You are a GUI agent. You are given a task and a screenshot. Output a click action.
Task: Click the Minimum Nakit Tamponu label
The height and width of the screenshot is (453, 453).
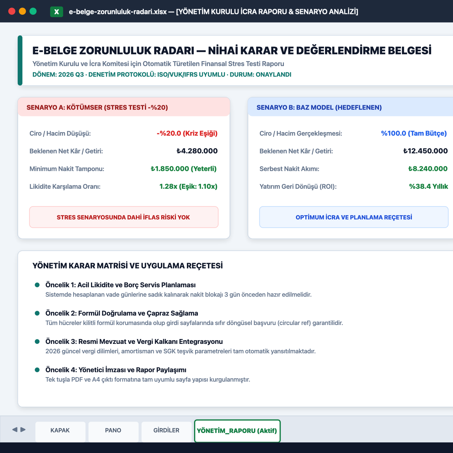click(67, 169)
